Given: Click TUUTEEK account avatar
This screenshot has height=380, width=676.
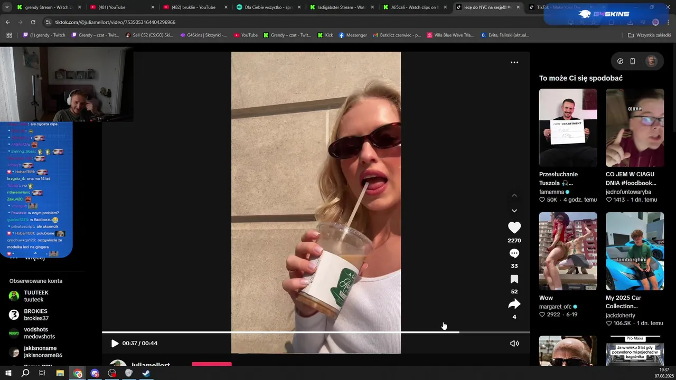Looking at the screenshot, I should (x=14, y=296).
